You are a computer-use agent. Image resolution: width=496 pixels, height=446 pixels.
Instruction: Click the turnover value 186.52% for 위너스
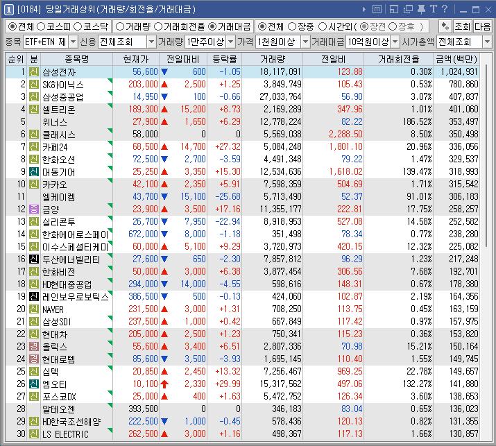pyautogui.click(x=417, y=122)
